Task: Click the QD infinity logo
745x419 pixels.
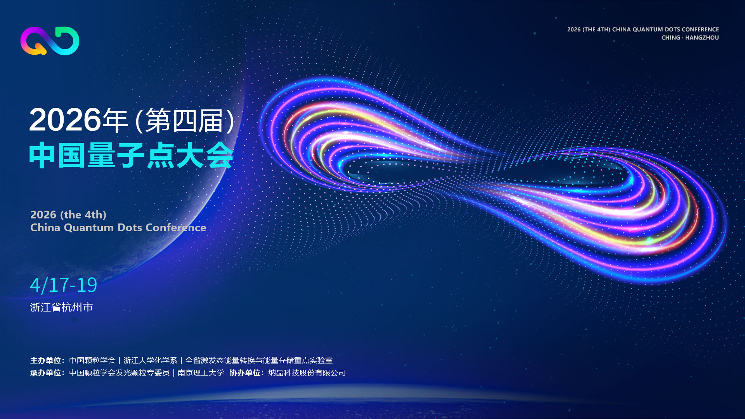Action: pos(50,41)
